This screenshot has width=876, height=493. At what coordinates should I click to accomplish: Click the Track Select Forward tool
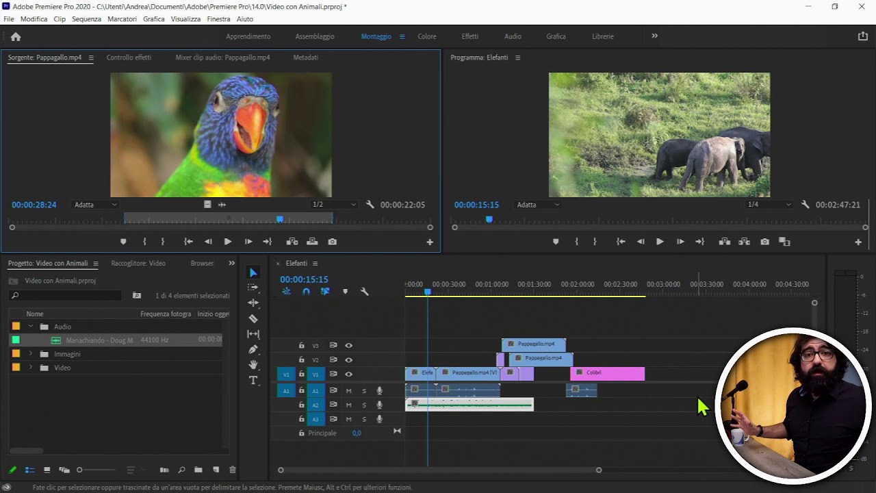click(253, 288)
